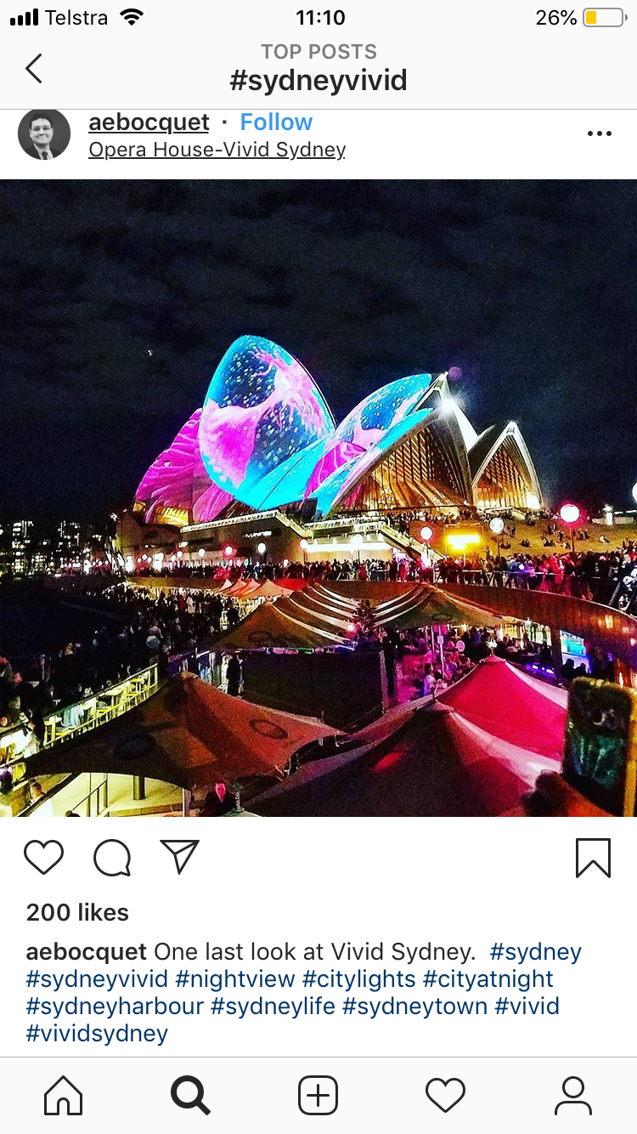
Task: Open the three-dot post options menu
Action: 599,133
